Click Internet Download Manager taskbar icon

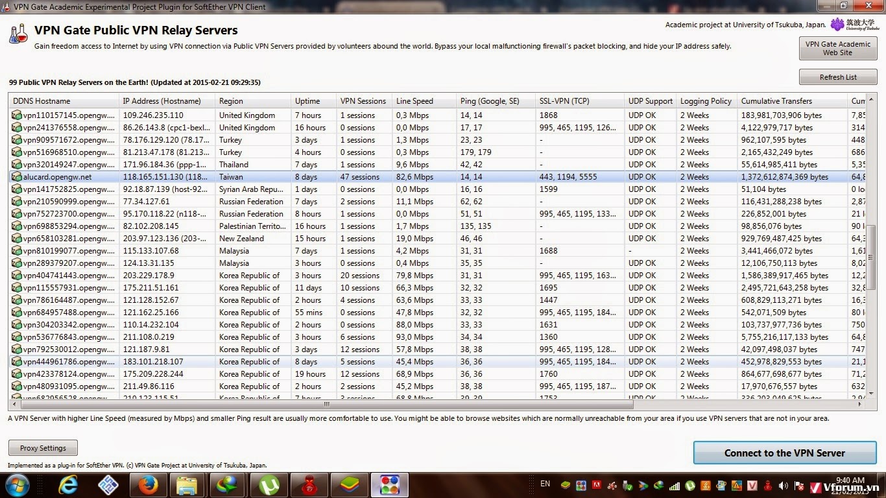click(x=228, y=485)
